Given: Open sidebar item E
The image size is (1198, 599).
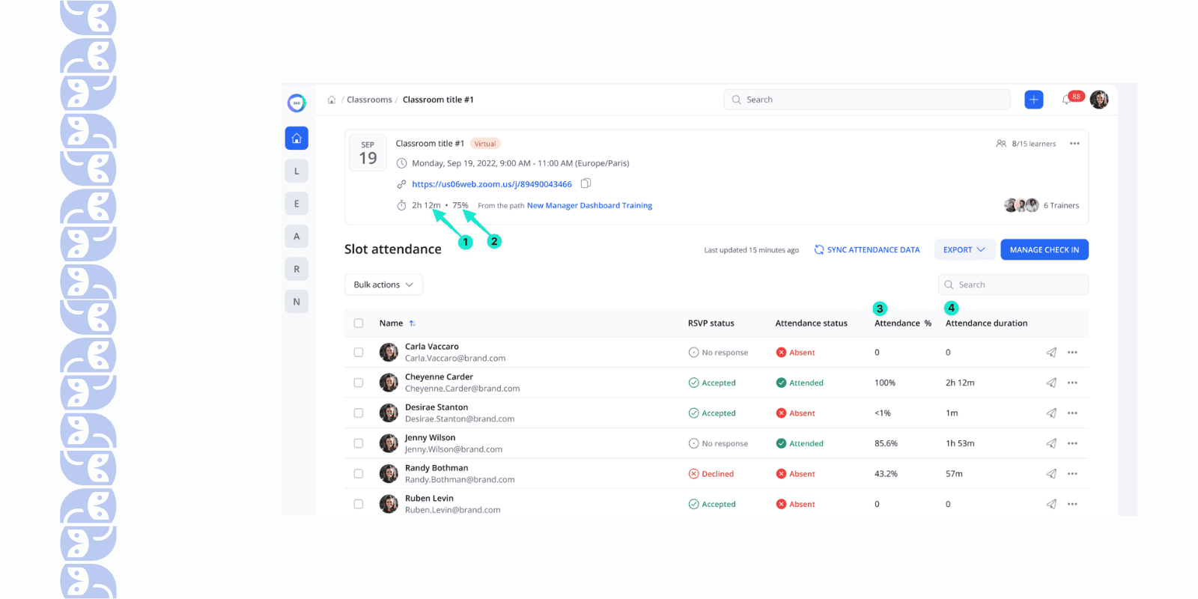Looking at the screenshot, I should (297, 204).
